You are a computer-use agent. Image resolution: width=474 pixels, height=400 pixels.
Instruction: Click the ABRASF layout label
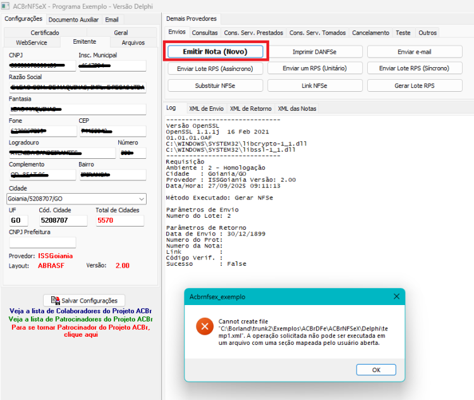51,266
